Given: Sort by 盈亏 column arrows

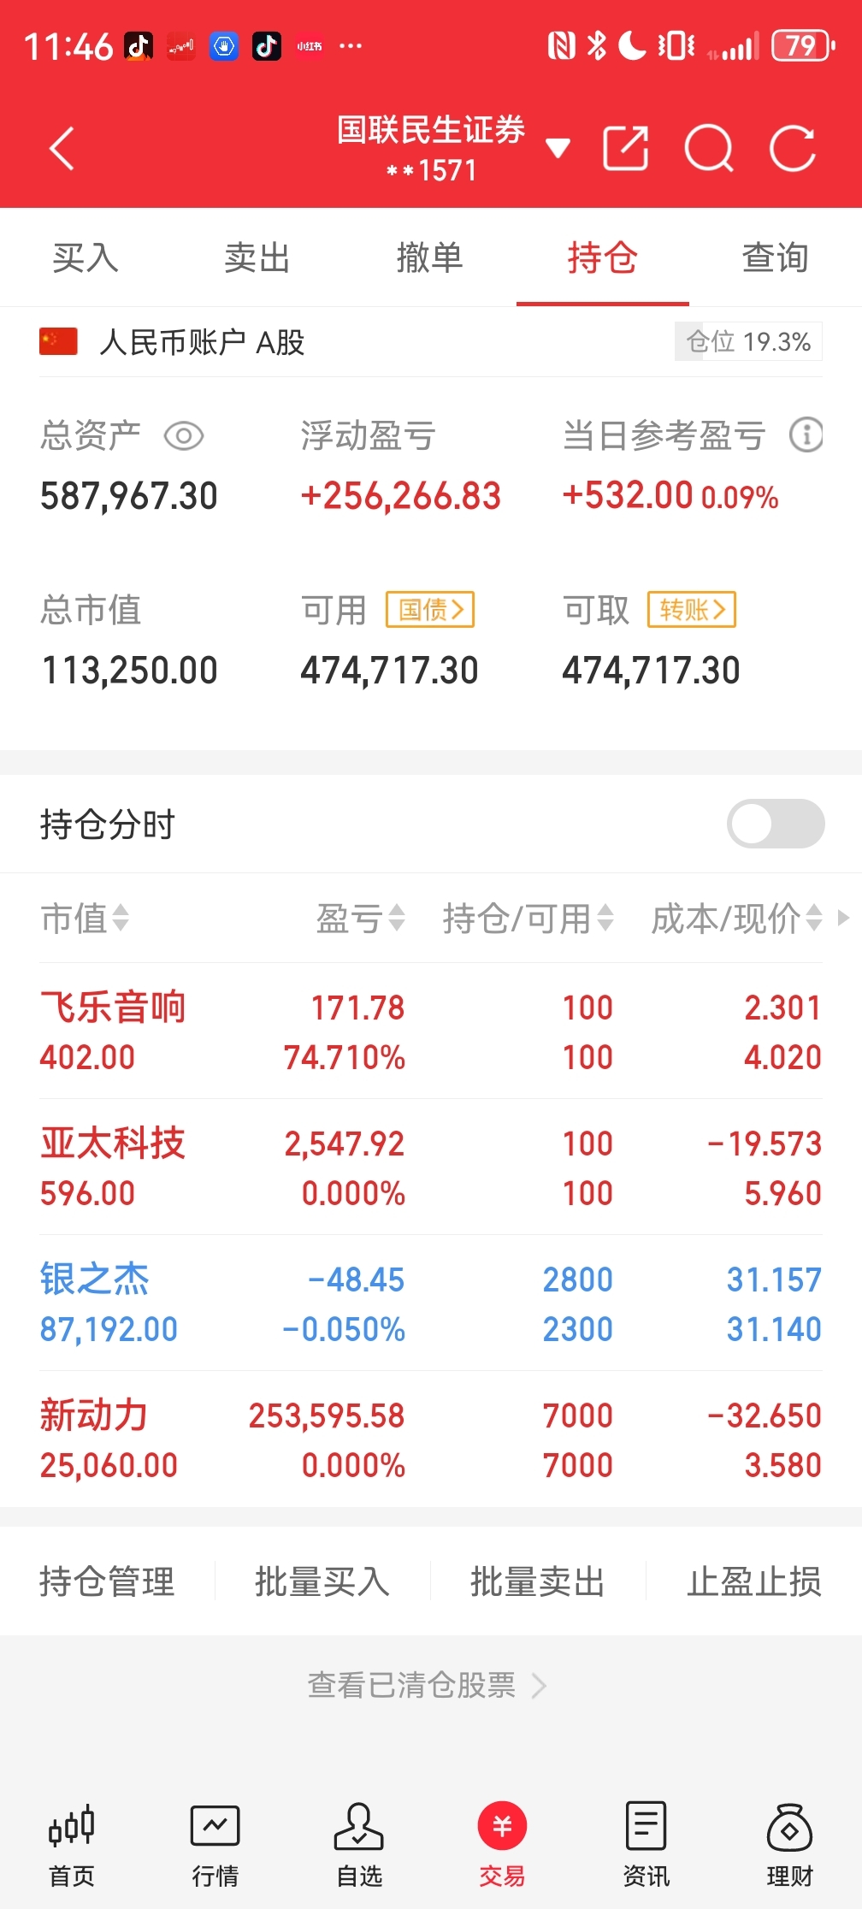Looking at the screenshot, I should click(361, 919).
